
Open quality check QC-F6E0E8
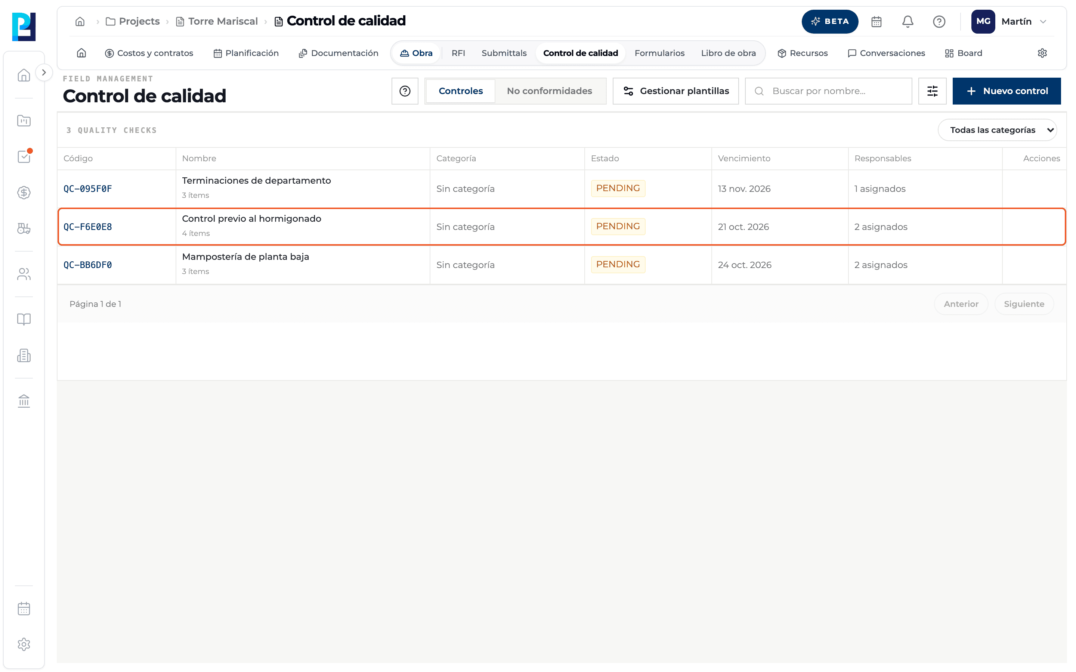point(561,227)
